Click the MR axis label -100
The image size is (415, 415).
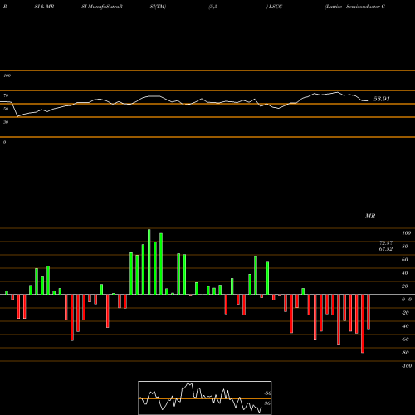[407, 366]
